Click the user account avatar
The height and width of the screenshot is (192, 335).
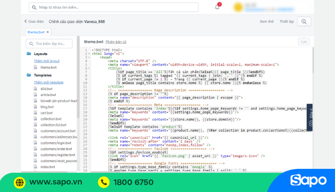point(238,7)
